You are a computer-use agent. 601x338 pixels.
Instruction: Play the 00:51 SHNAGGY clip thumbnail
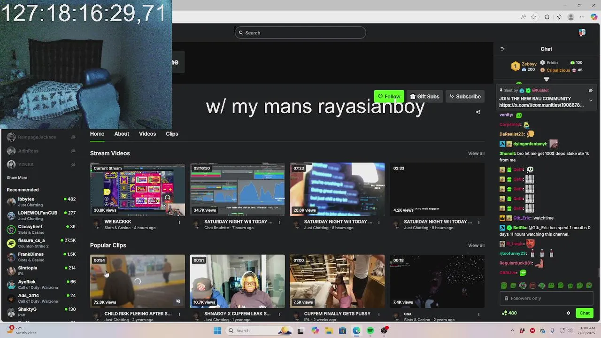238,281
